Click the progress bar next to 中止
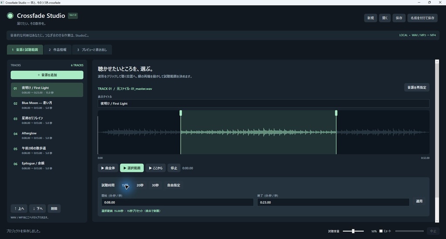This screenshot has height=239, width=446. point(409,231)
